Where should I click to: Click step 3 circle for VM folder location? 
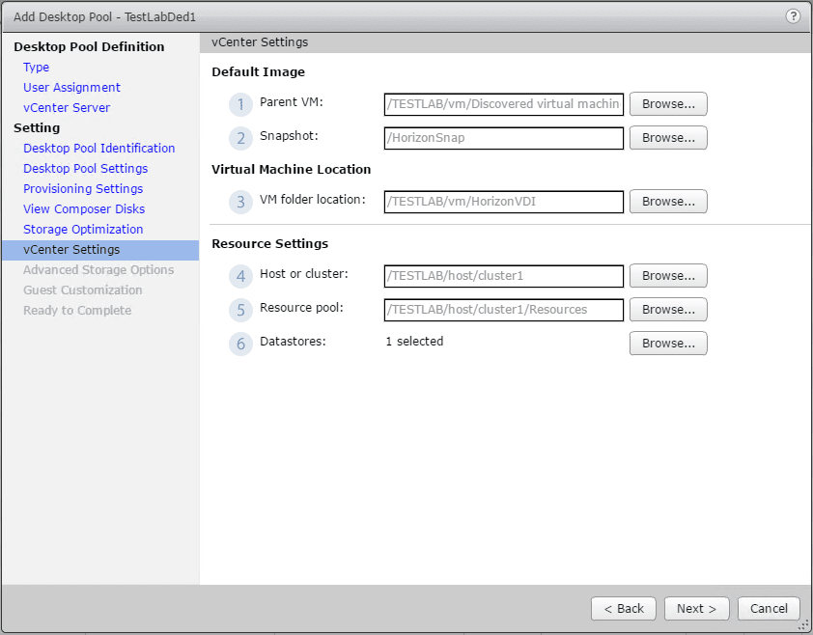tap(239, 202)
